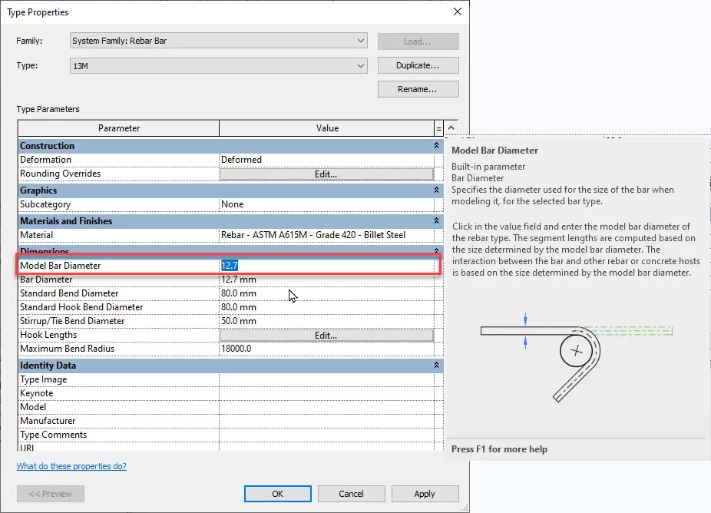The width and height of the screenshot is (711, 513).
Task: Close the Type Properties window
Action: [x=458, y=12]
